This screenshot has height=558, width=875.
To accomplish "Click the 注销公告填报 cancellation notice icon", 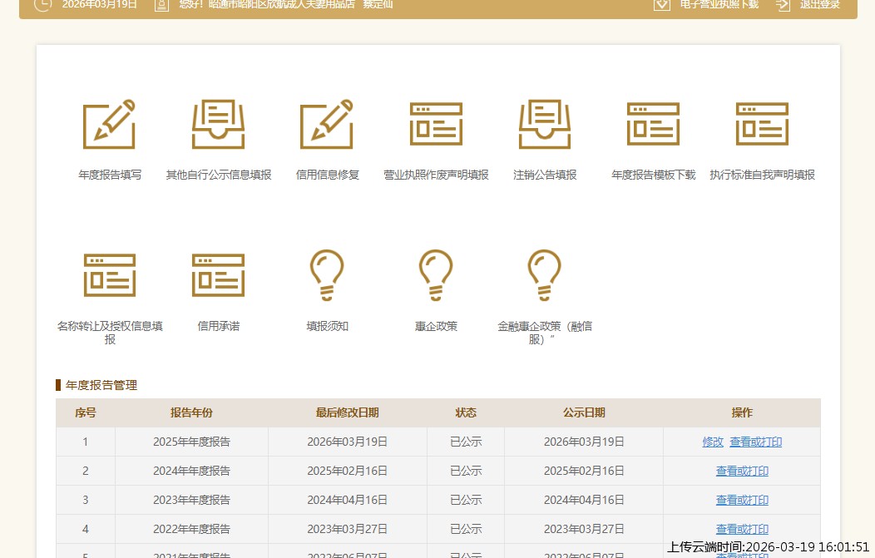I will 545,124.
